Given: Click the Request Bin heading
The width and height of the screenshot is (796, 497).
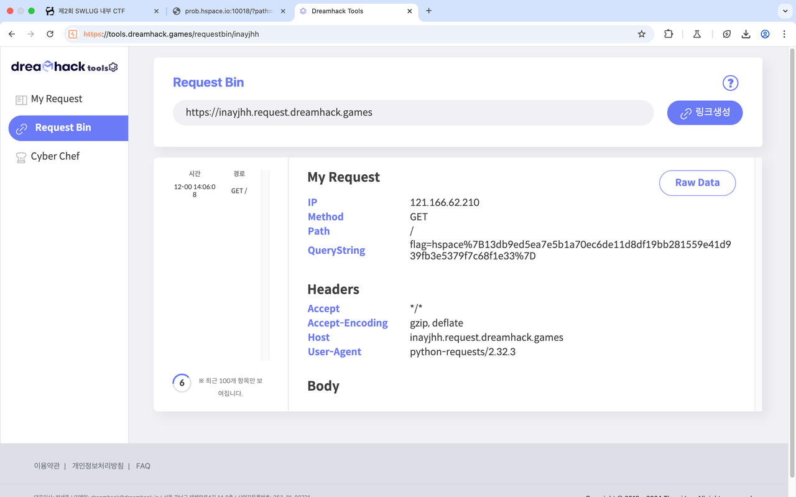Looking at the screenshot, I should pos(208,83).
